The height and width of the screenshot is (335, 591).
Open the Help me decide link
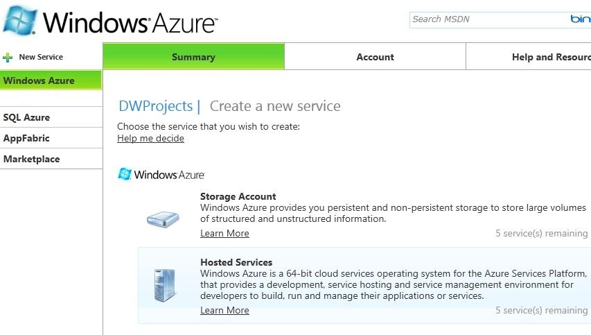[150, 139]
